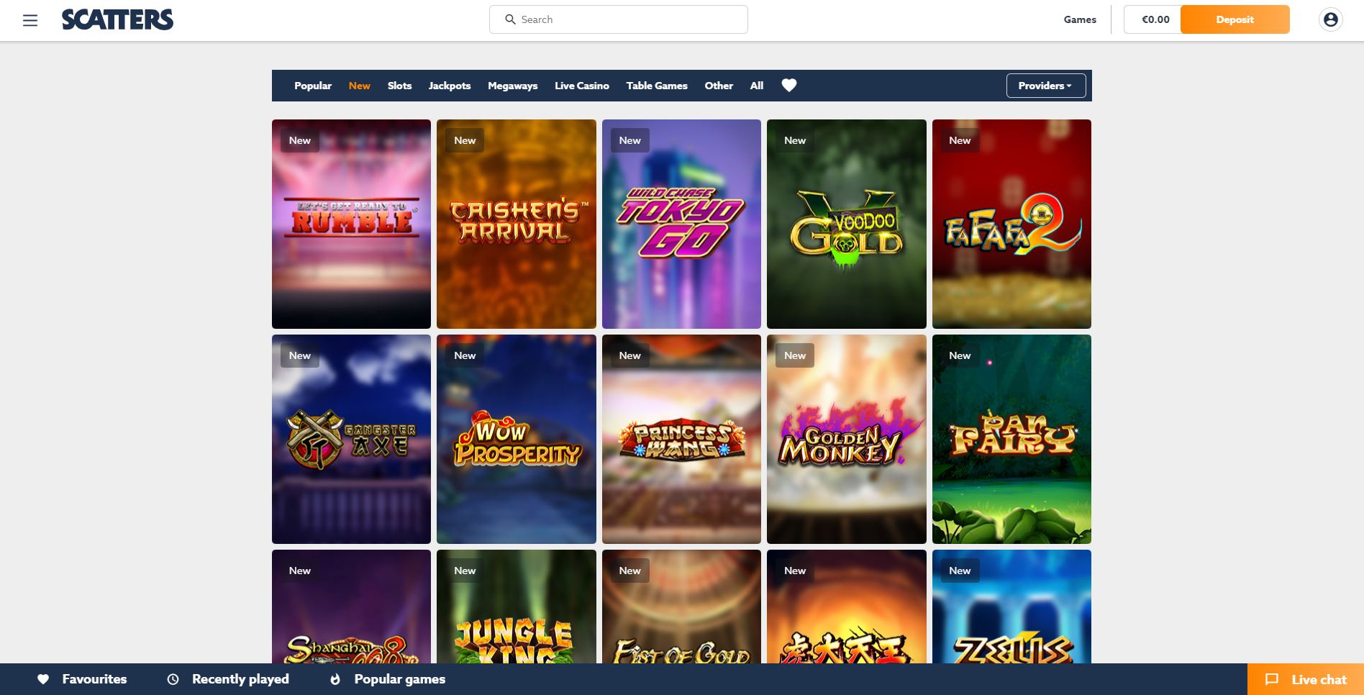
Task: Switch to the Popular category tab
Action: 313,86
